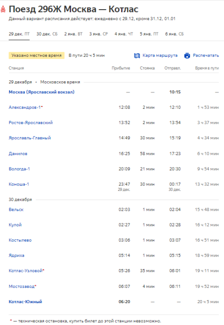
Task: Click the Распечатать link
Action: coord(206,55)
